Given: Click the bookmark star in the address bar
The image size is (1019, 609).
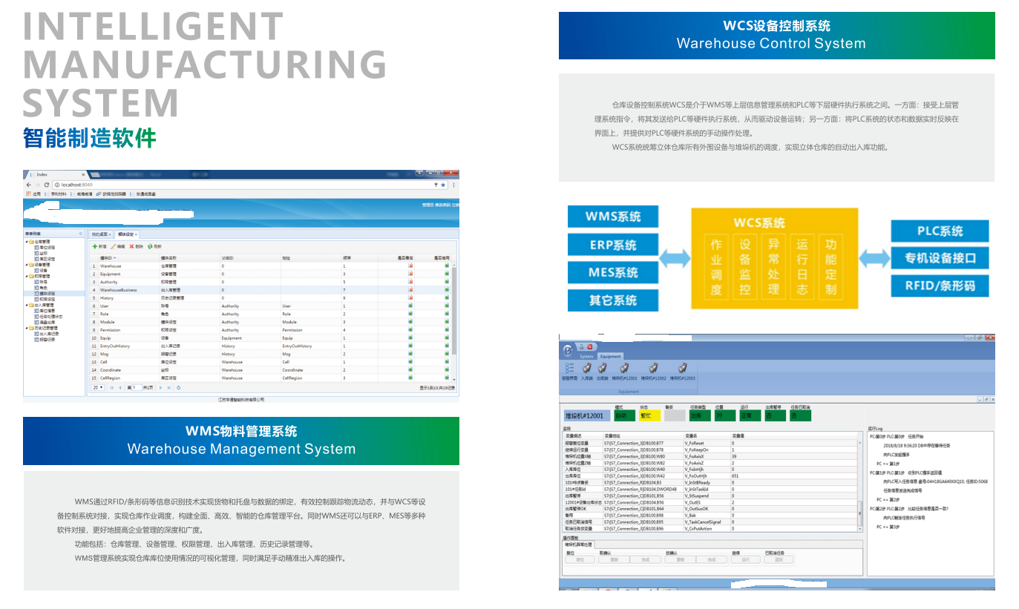Looking at the screenshot, I should coord(443,185).
